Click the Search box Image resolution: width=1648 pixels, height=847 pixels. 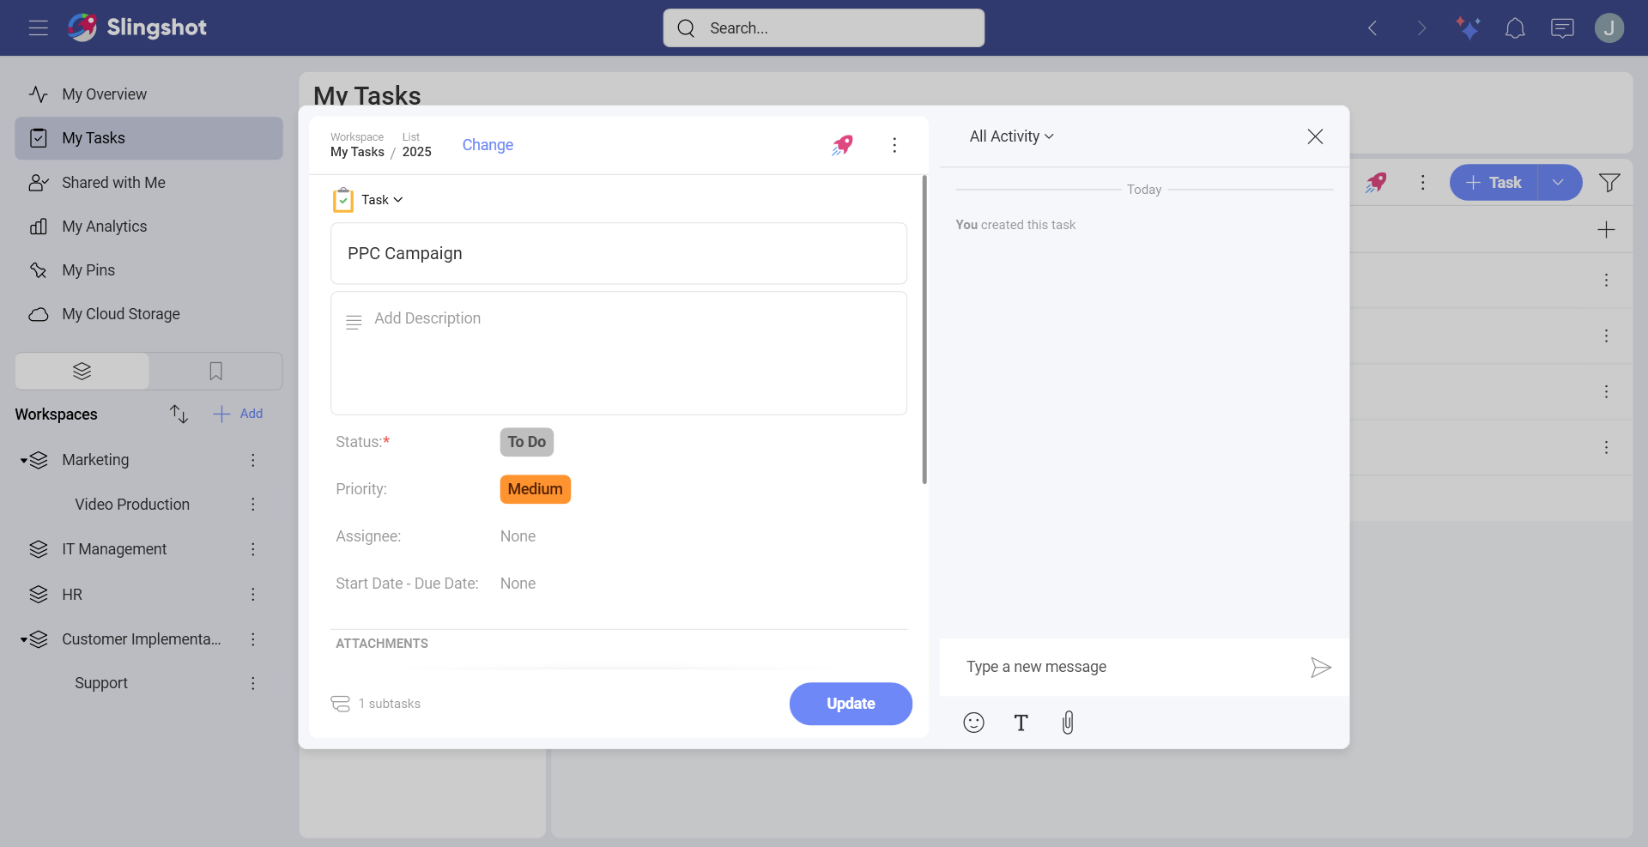tap(824, 28)
